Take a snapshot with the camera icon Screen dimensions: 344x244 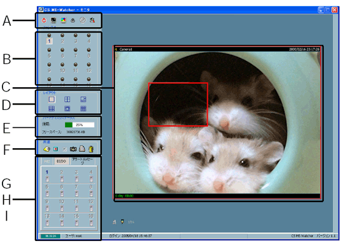coord(73,149)
